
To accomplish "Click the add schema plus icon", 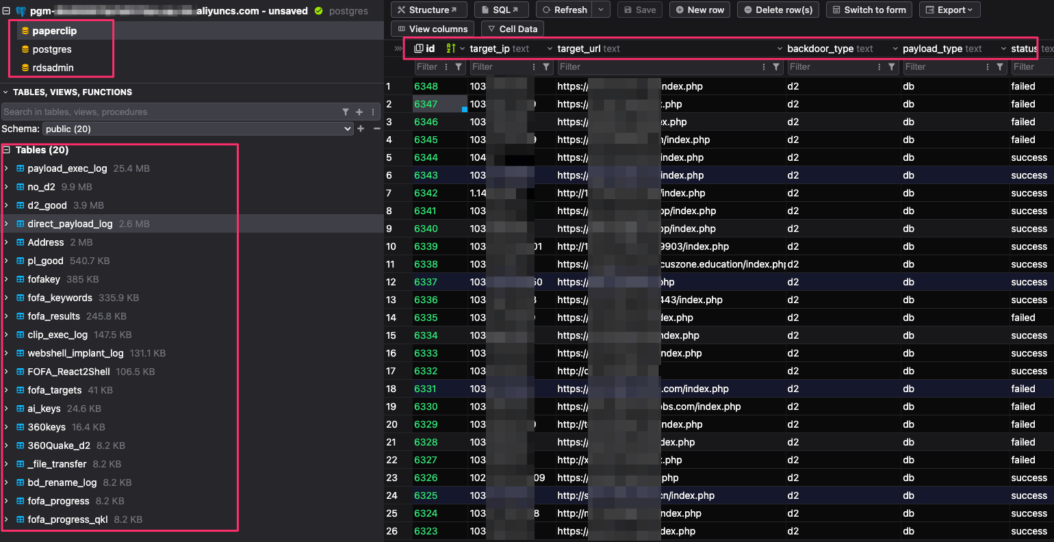I will tap(361, 129).
